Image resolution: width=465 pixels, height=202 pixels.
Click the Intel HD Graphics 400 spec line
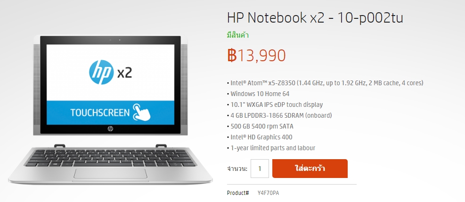tap(260, 137)
